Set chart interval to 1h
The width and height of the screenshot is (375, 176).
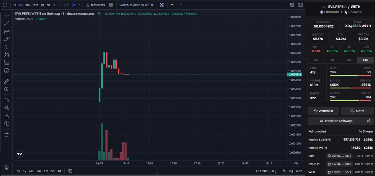pos(42,5)
